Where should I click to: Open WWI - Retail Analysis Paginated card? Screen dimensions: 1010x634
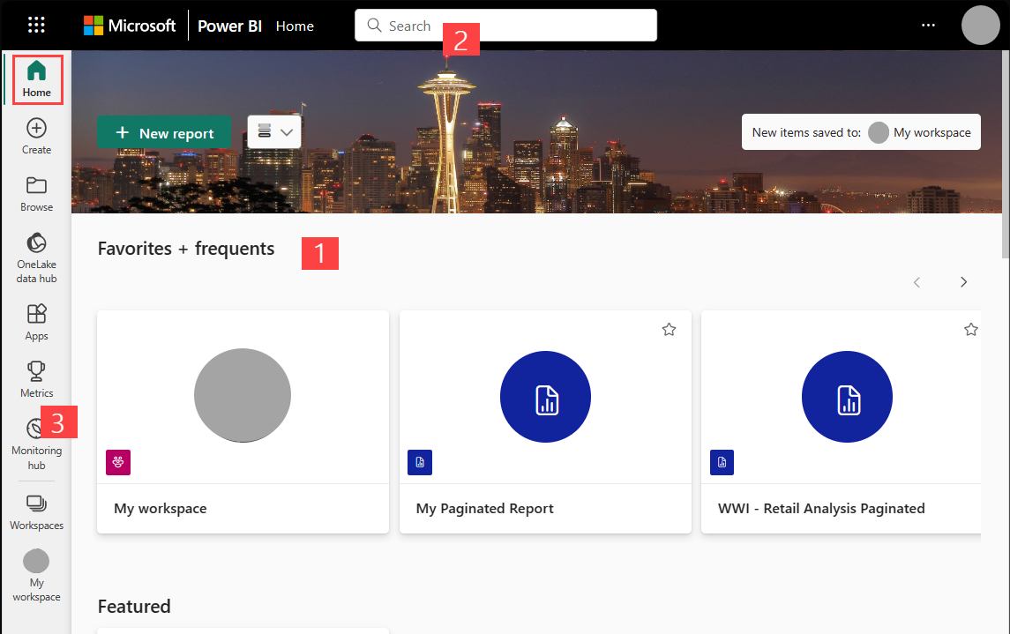click(x=841, y=421)
